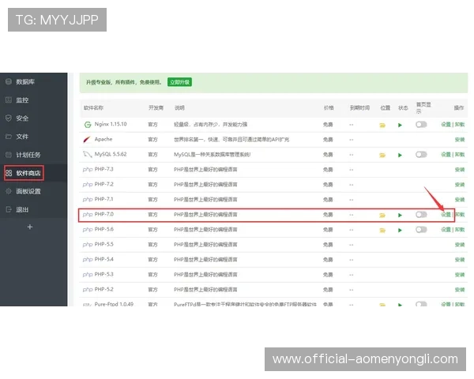
Task: Click the php logo beside PHP-7.1
Action: click(88, 200)
